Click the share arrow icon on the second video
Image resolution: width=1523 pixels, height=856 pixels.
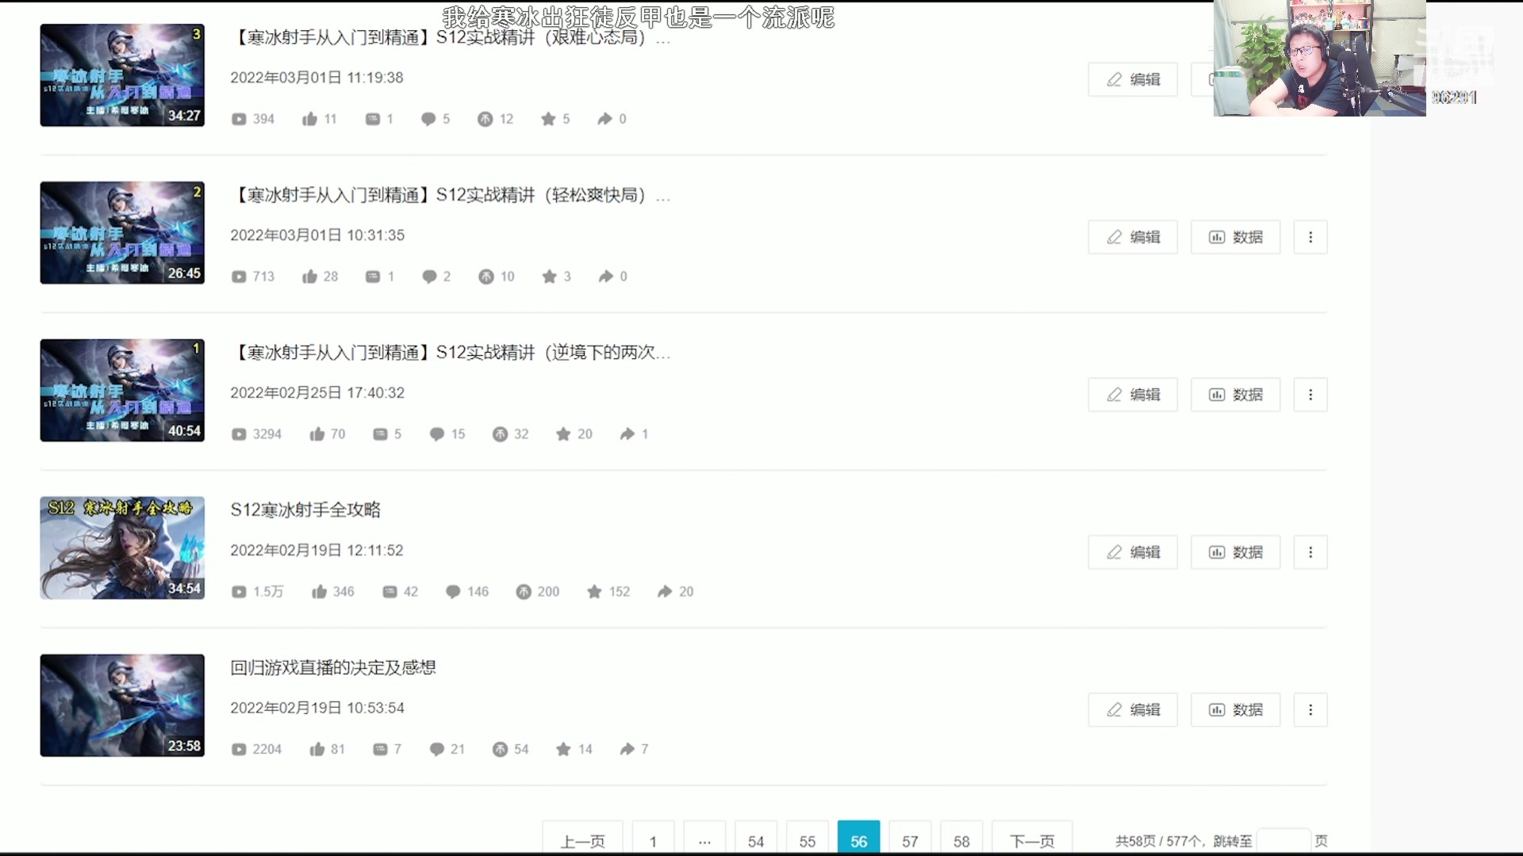tap(604, 276)
